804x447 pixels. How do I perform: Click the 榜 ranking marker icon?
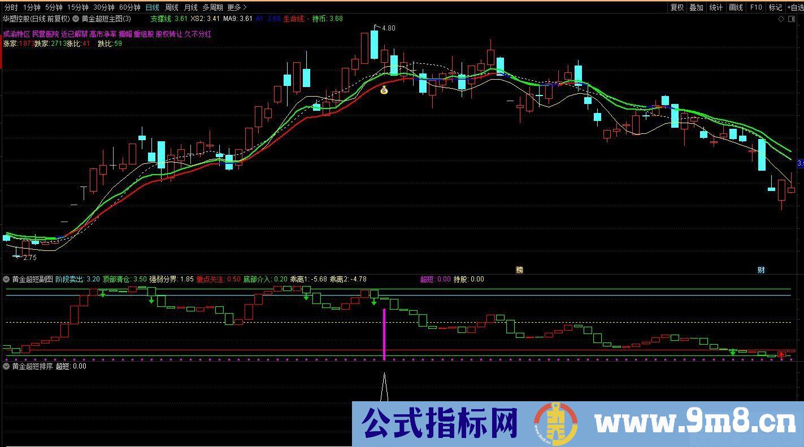(520, 270)
